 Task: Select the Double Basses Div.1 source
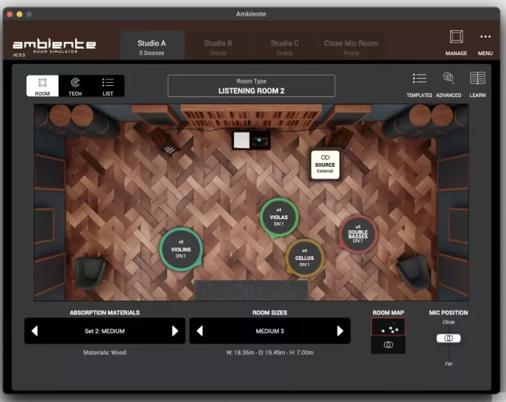pos(358,234)
